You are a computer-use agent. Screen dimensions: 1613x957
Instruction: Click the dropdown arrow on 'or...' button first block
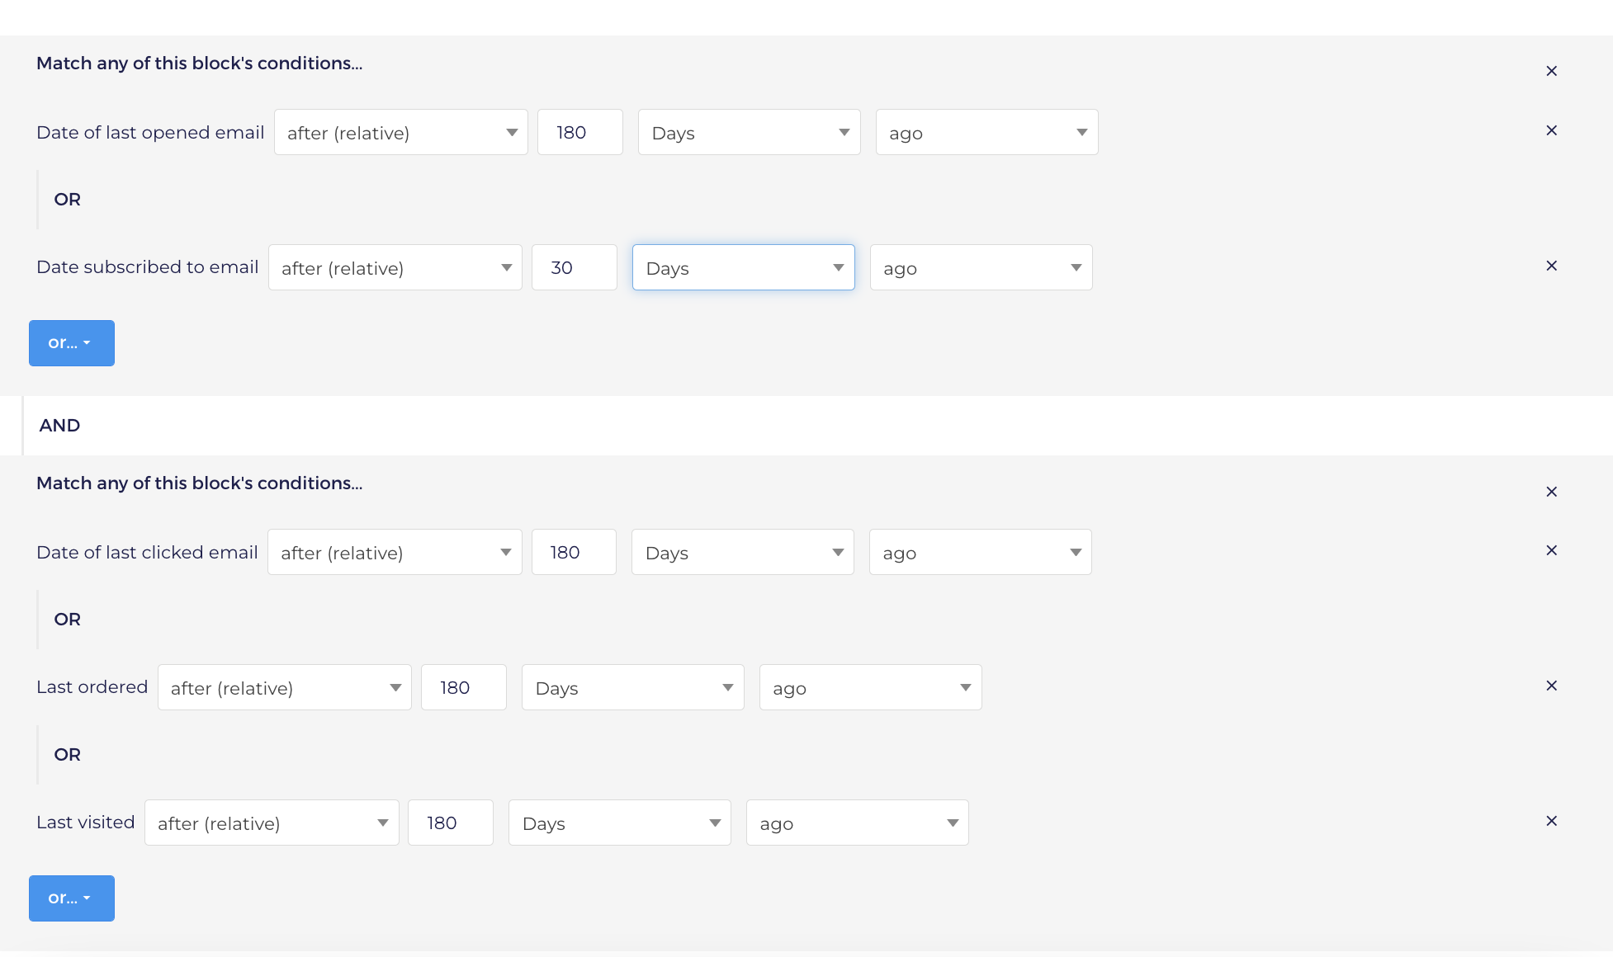[90, 342]
